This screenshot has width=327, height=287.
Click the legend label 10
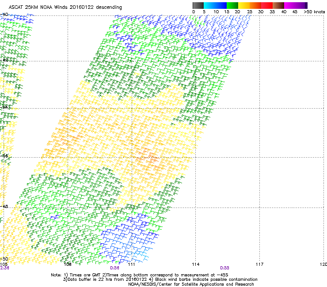(216, 12)
